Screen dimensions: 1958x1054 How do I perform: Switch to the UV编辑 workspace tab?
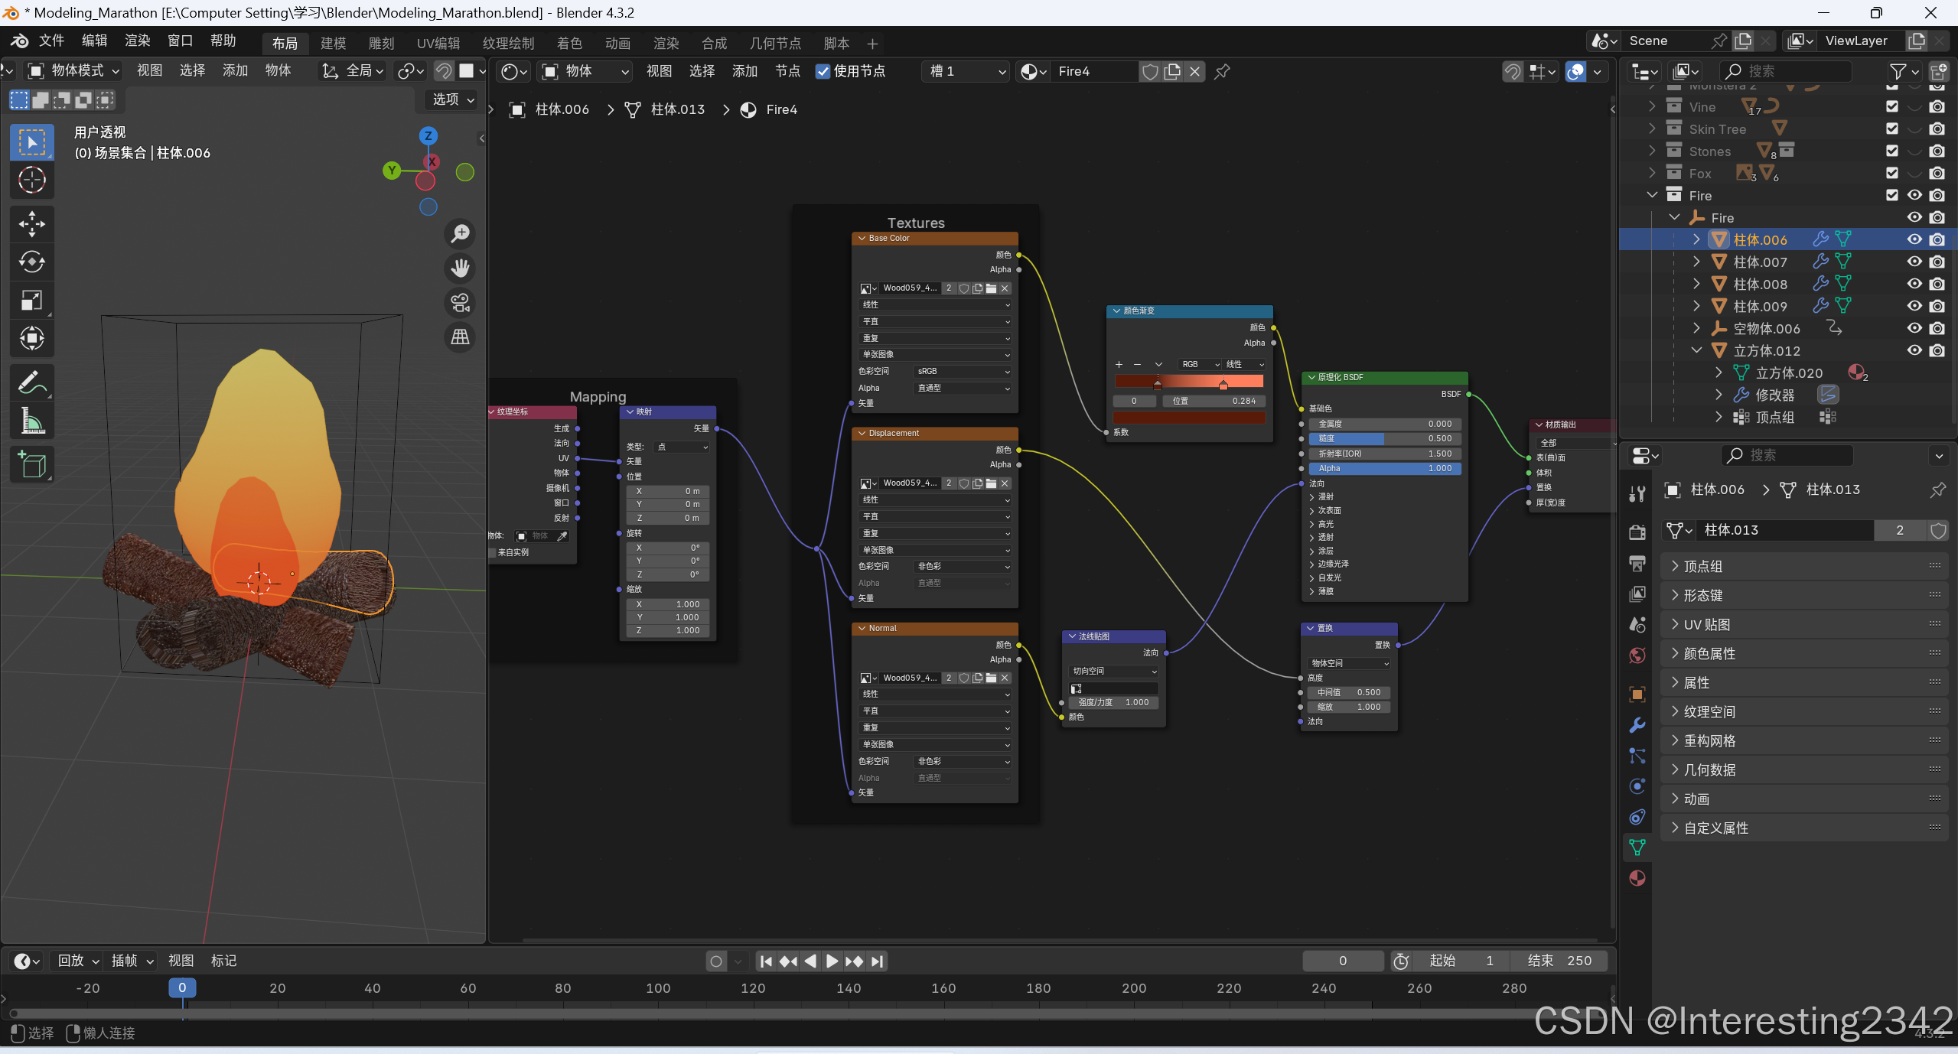[438, 44]
